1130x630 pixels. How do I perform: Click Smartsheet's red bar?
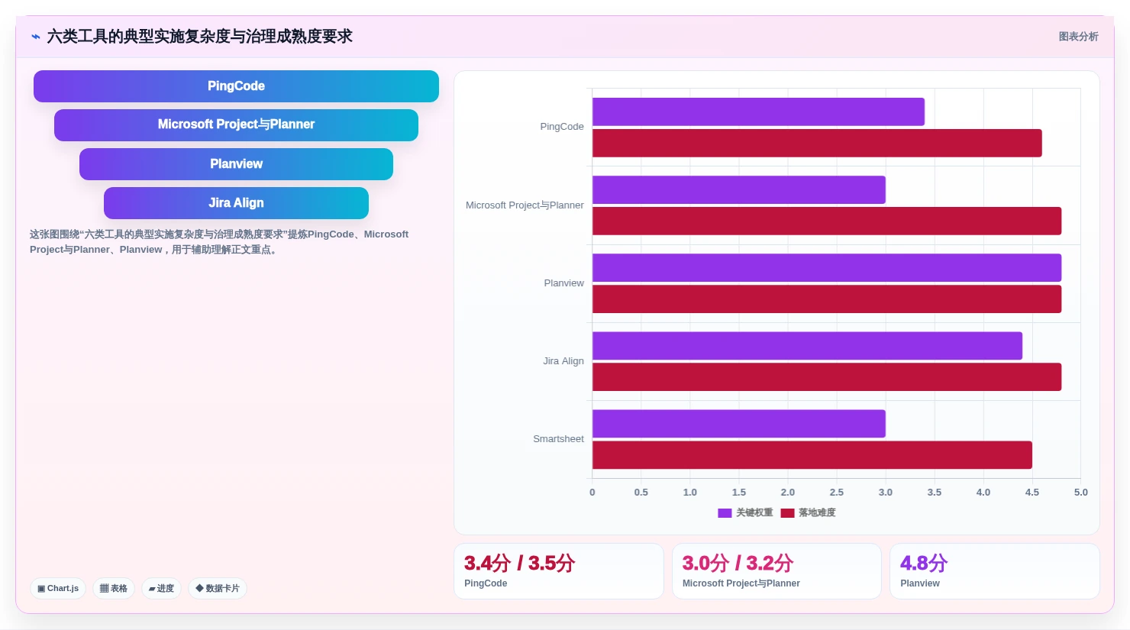click(812, 454)
